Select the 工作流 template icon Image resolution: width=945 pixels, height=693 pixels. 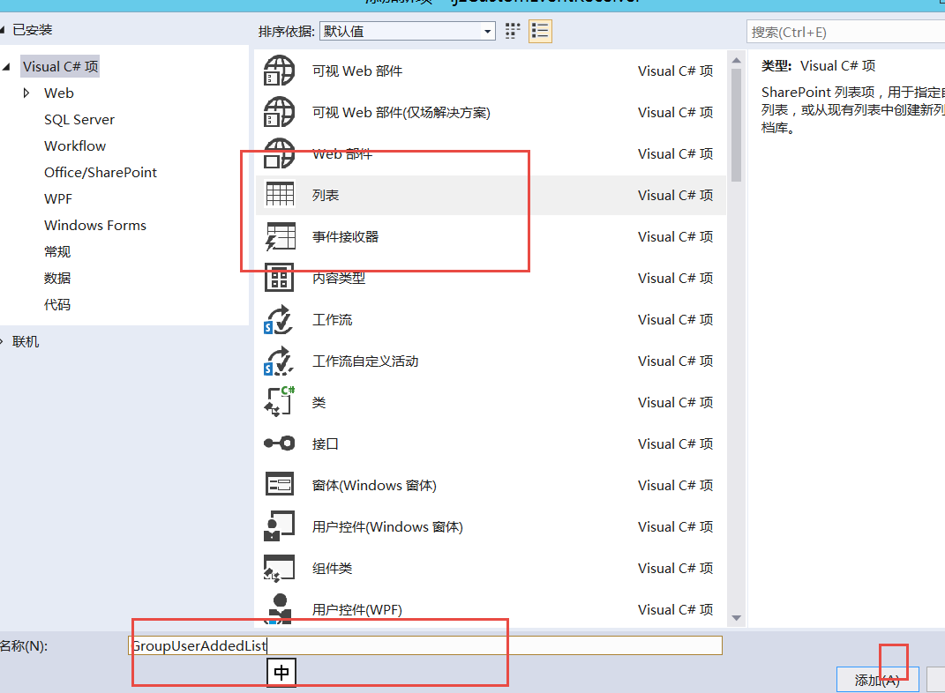coord(279,319)
